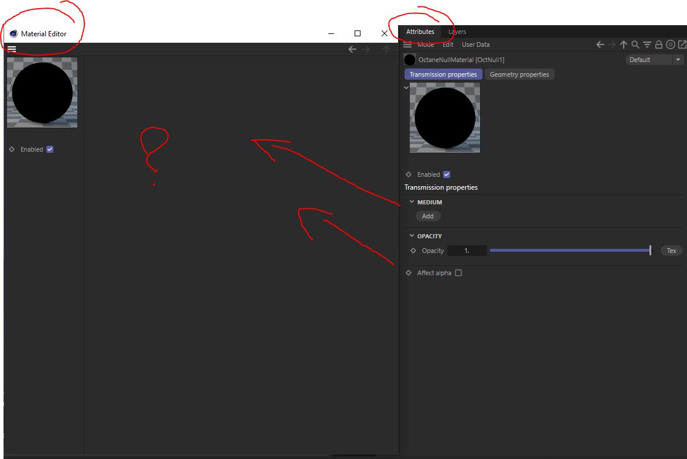The width and height of the screenshot is (687, 459).
Task: Go up one level in Material Editor
Action: coord(386,49)
